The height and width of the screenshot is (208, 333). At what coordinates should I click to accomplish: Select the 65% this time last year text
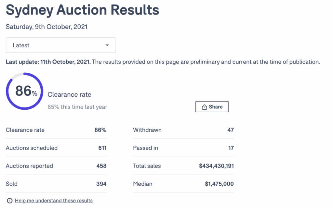77,107
